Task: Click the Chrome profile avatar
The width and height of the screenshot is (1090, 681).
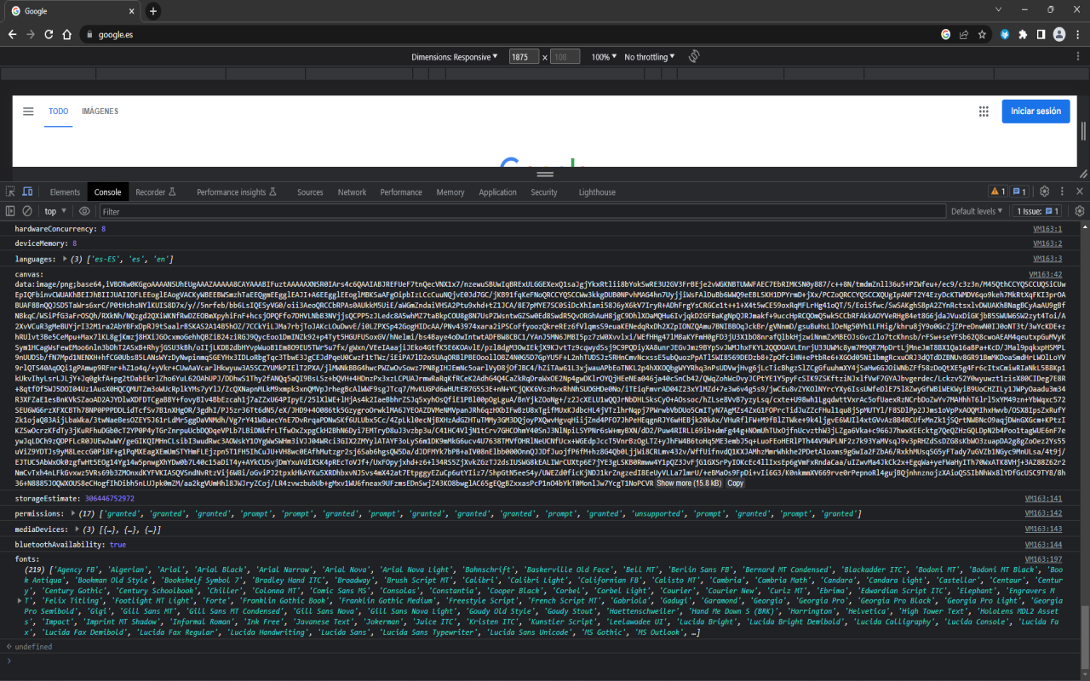Action: tap(1059, 35)
